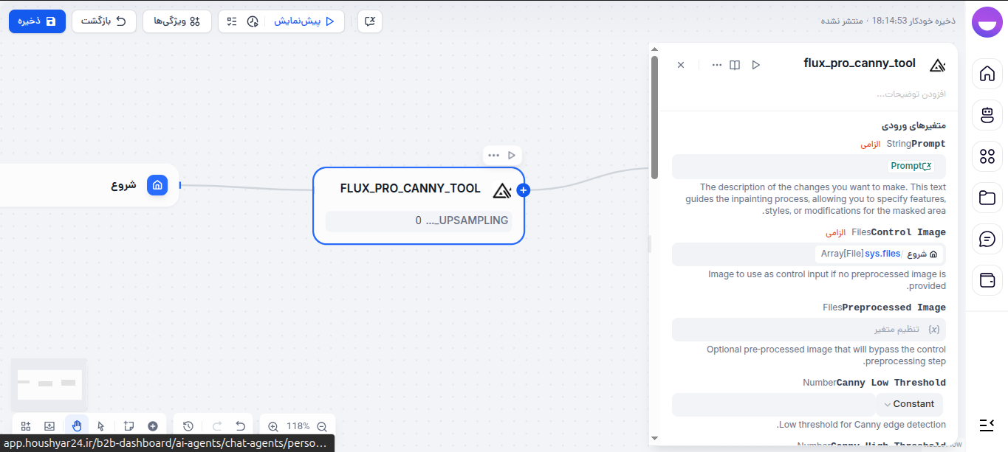
Task: Click the ذخیره save button
Action: [37, 21]
